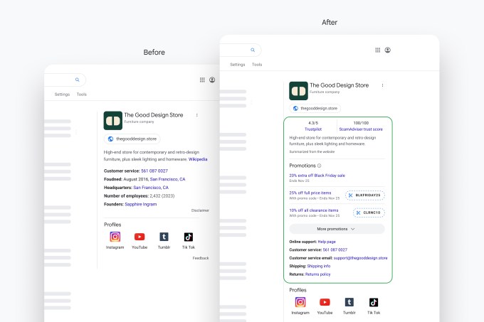Click the store logo in Before panel
This screenshot has height=322, width=484.
113,120
